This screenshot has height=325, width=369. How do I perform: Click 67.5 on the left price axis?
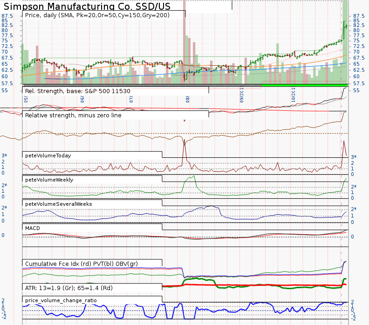pos(7,58)
